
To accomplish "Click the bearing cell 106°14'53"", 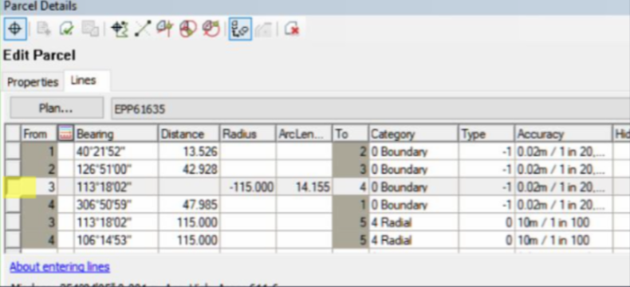I will pyautogui.click(x=116, y=240).
